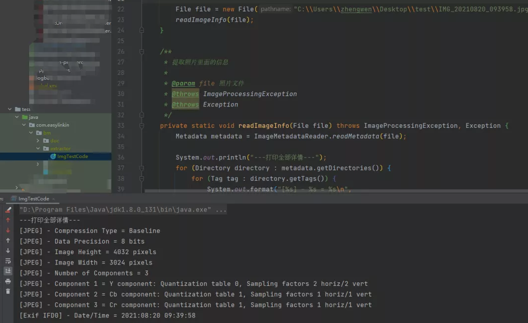Close the ImgTestCode run tab
Viewport: 528px width, 323px height.
tap(54, 199)
